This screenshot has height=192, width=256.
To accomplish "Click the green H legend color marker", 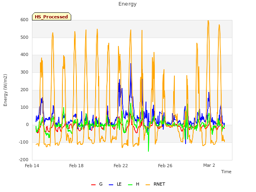I will click(x=130, y=185).
